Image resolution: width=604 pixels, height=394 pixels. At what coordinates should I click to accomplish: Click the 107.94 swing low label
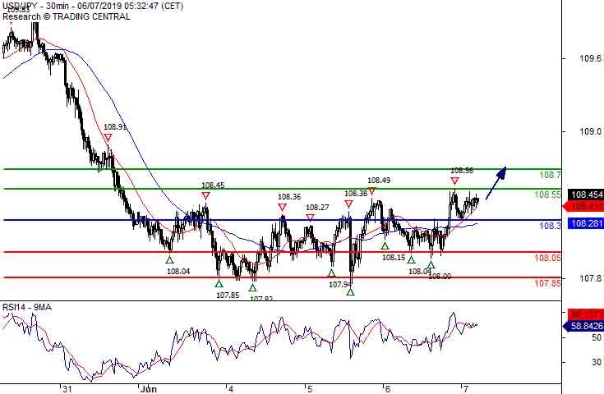coord(340,285)
